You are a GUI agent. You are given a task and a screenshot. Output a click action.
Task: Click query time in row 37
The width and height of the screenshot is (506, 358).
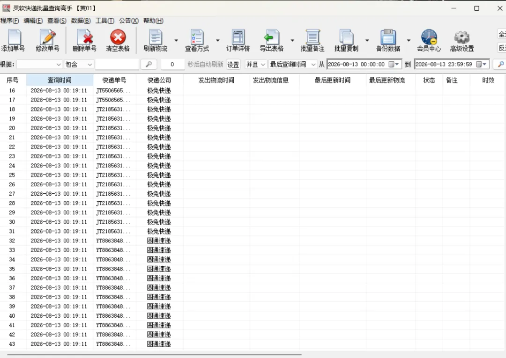[59, 287]
